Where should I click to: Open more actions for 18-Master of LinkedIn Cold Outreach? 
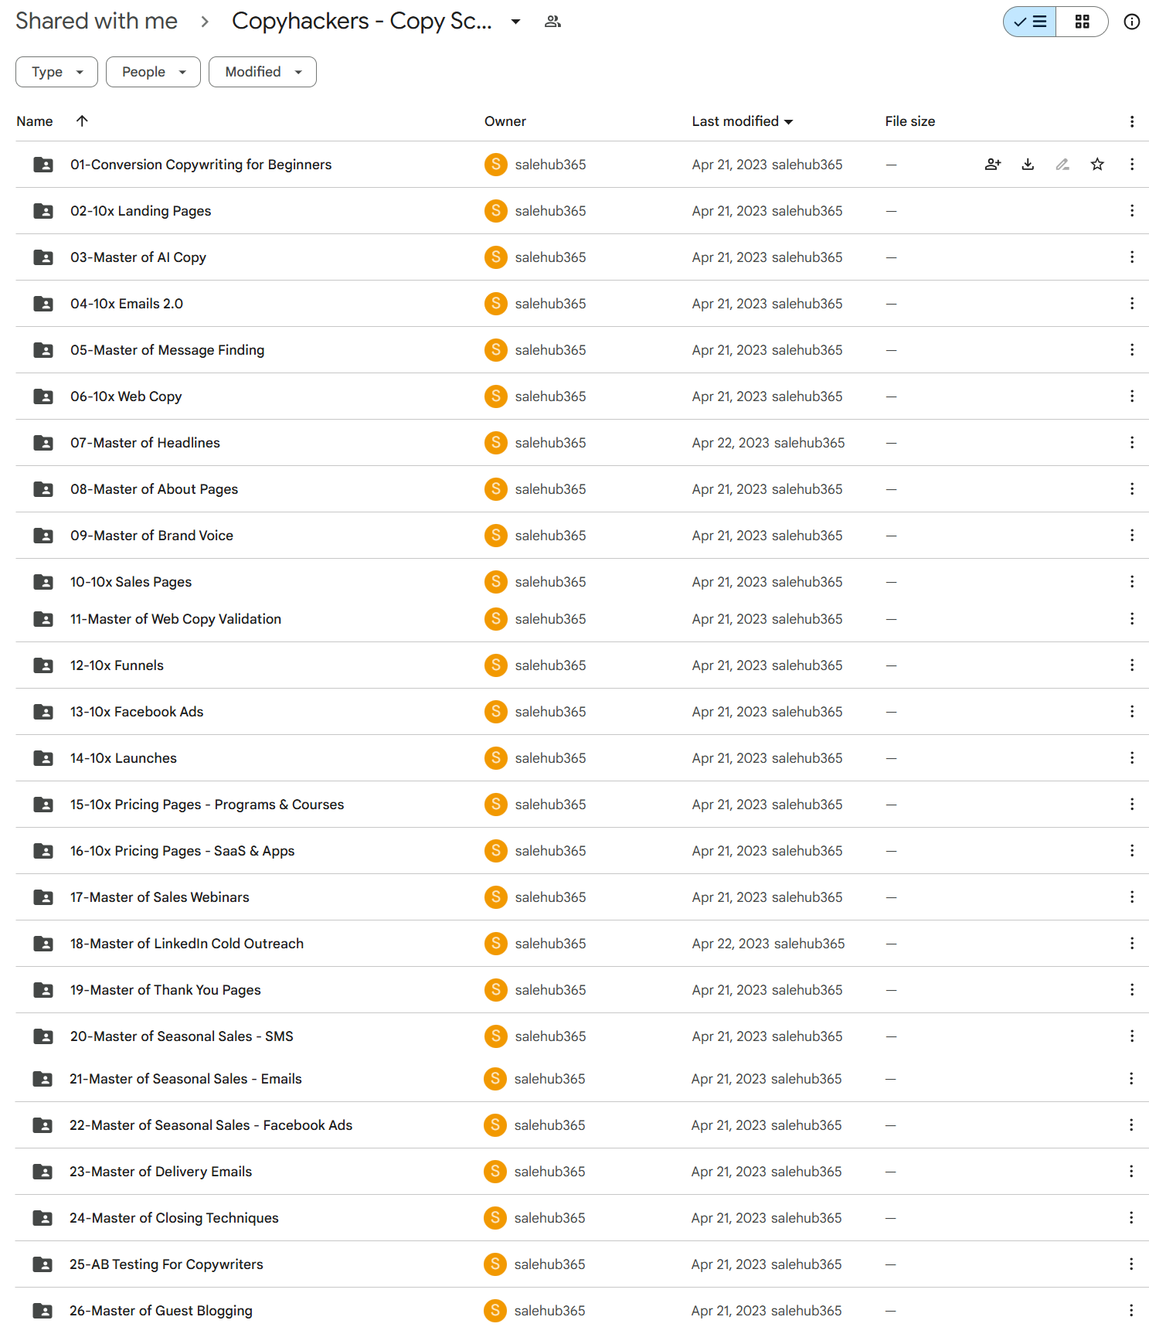pos(1132,943)
